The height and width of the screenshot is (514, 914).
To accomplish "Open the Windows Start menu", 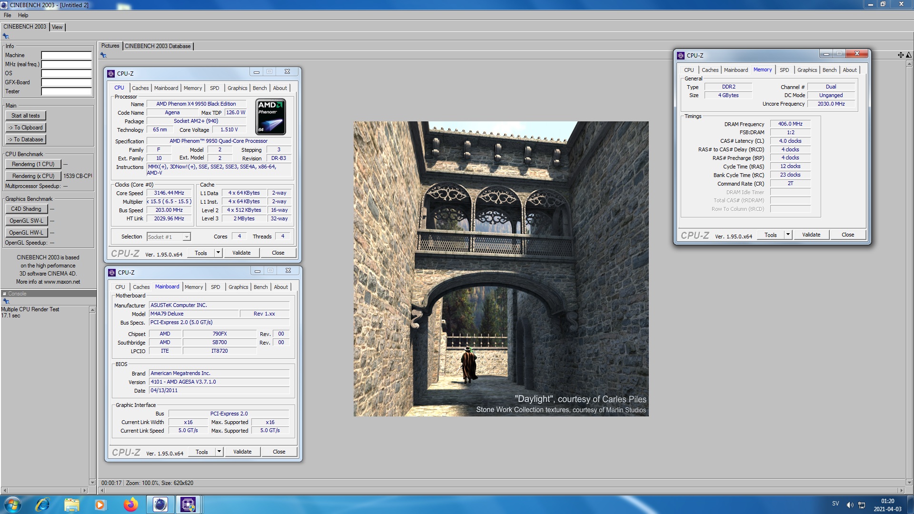I will pos(13,504).
